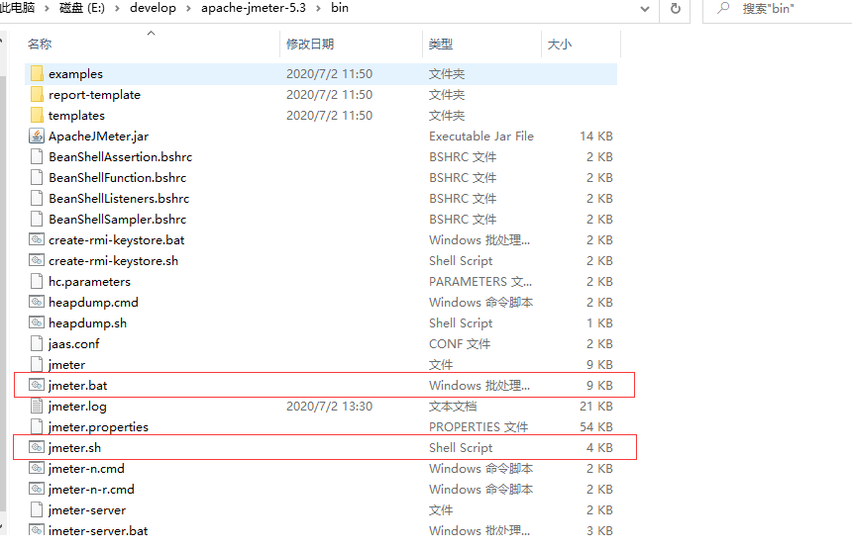Select the jmeter-server file name
The width and height of the screenshot is (852, 549).
click(87, 510)
